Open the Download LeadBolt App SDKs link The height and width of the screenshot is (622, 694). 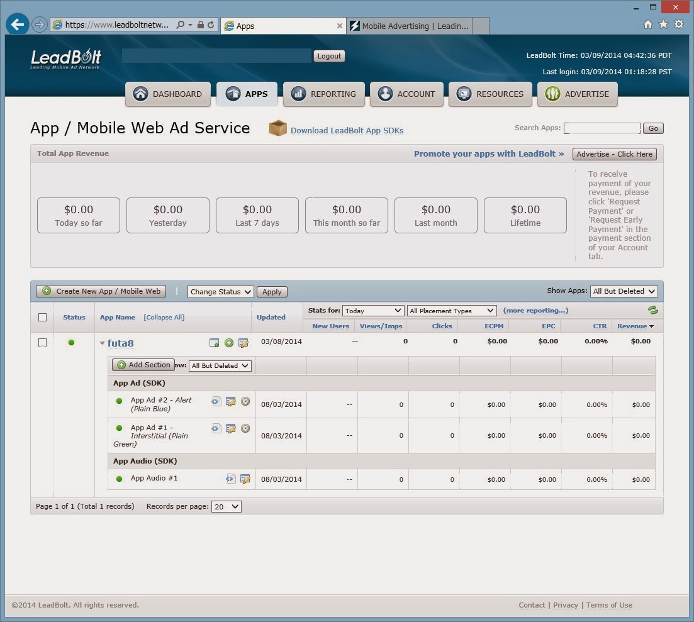(347, 131)
